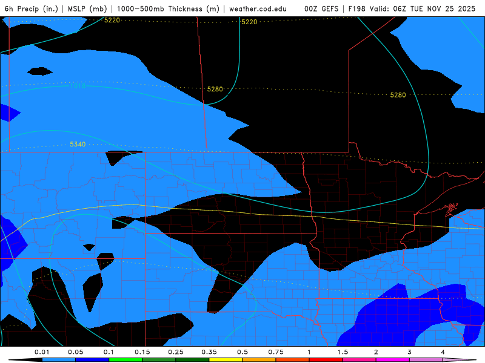Viewport: 485px width, 363px height.
Task: Pick the violet 3 inch legend swatch
Action: [426, 360]
